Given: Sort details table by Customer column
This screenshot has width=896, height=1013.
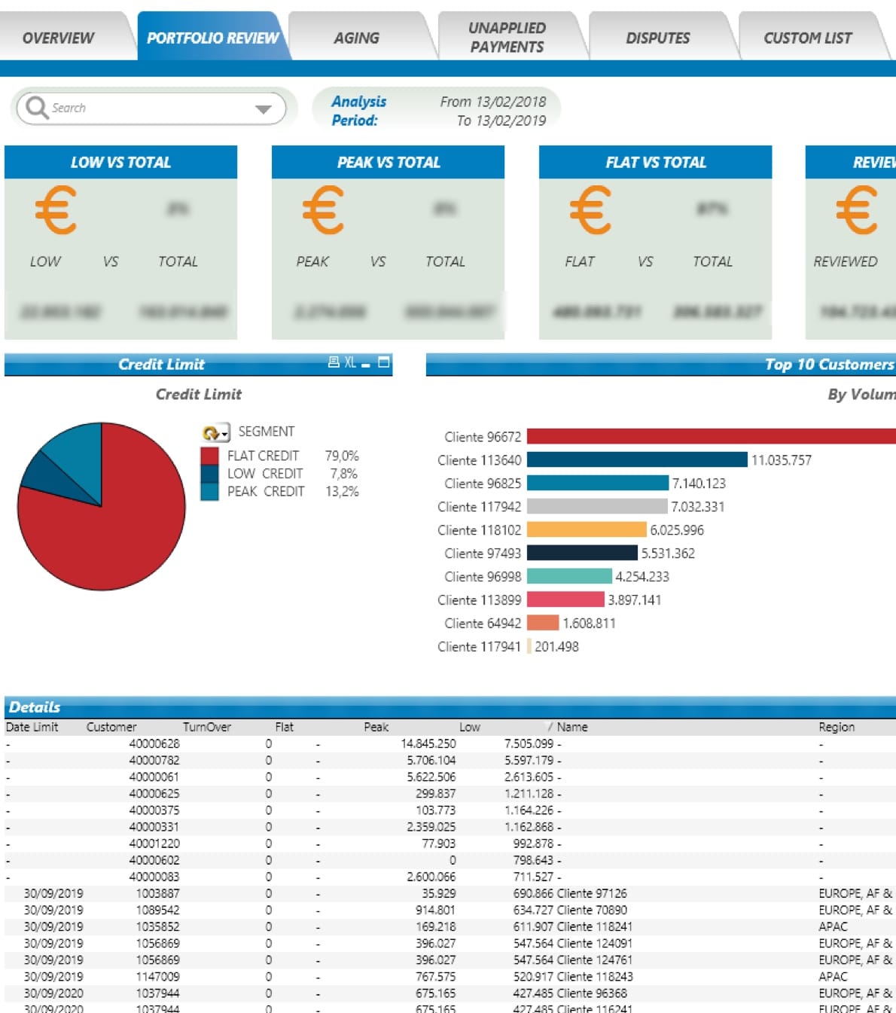Looking at the screenshot, I should click(x=111, y=727).
